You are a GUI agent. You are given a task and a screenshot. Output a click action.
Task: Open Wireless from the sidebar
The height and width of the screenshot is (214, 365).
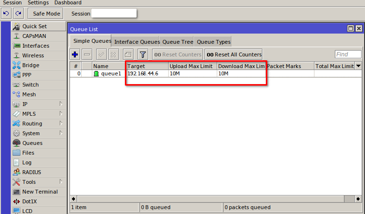(x=33, y=55)
